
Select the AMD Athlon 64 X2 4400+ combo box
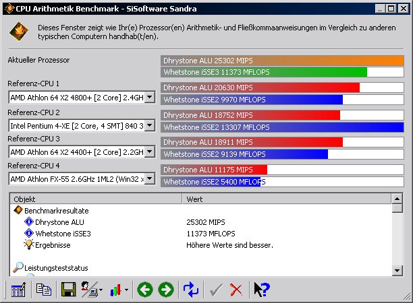tap(82, 152)
